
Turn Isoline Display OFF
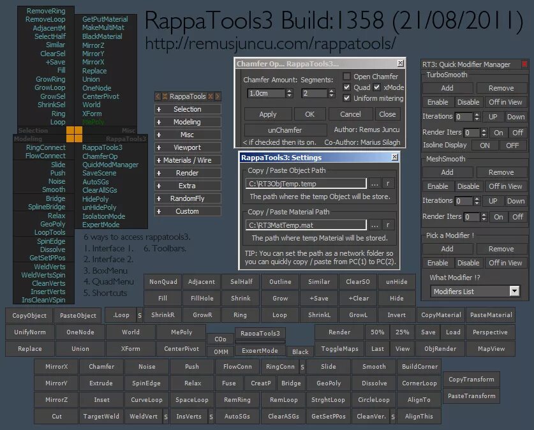512,145
